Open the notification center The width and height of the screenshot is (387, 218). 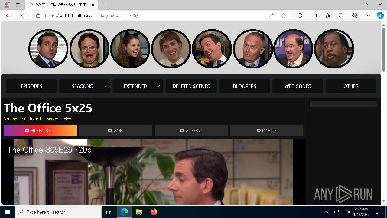(377, 212)
